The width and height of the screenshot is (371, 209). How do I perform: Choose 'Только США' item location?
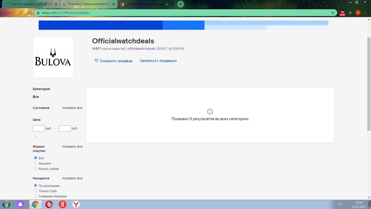coord(36,191)
